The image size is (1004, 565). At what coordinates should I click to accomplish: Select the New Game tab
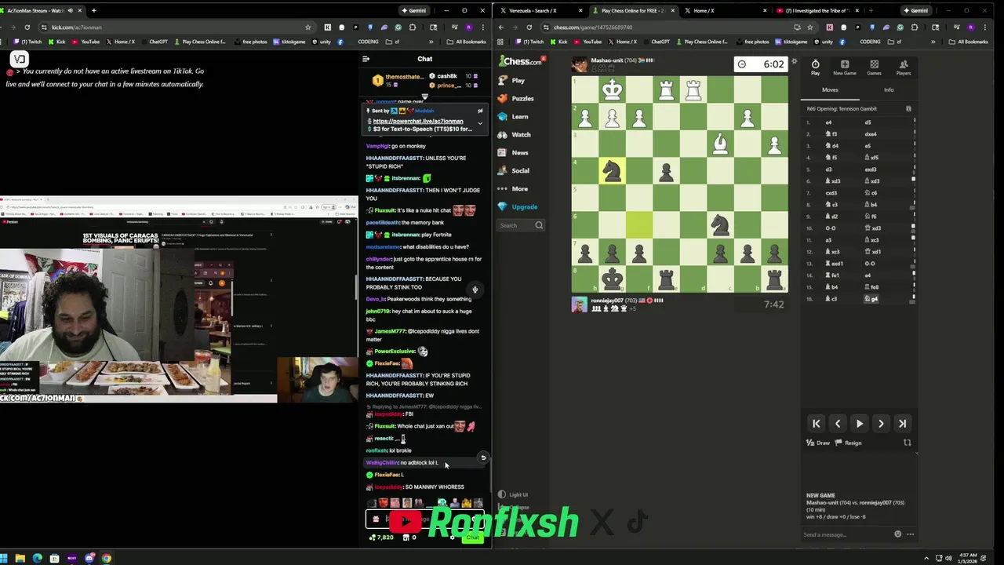(845, 67)
